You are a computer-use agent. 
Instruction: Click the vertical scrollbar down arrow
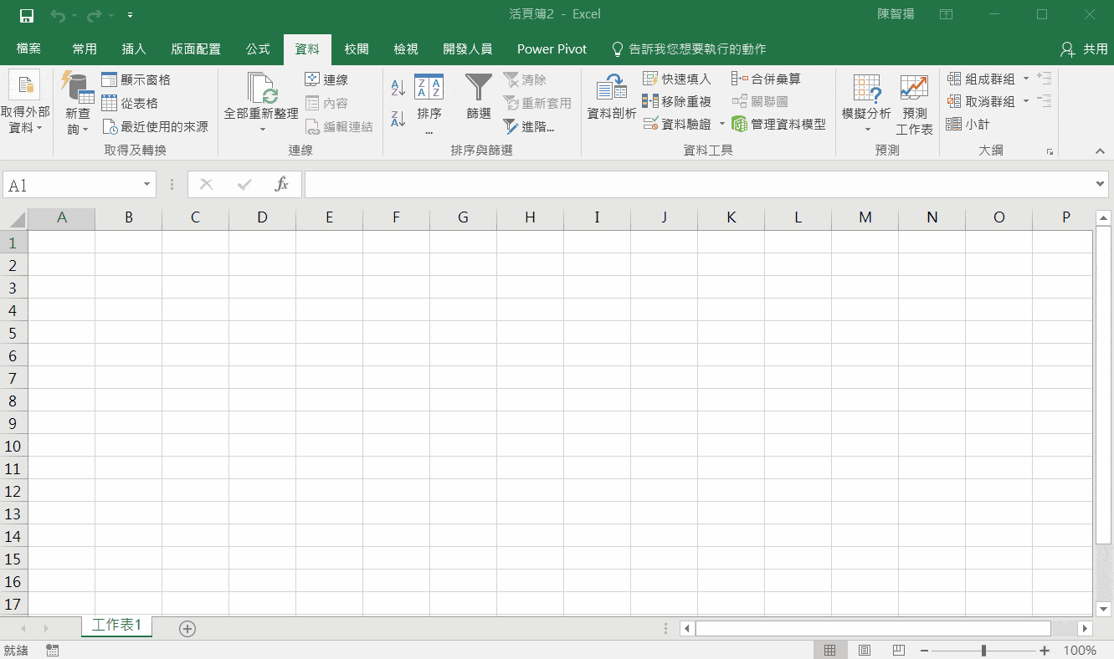(x=1103, y=609)
